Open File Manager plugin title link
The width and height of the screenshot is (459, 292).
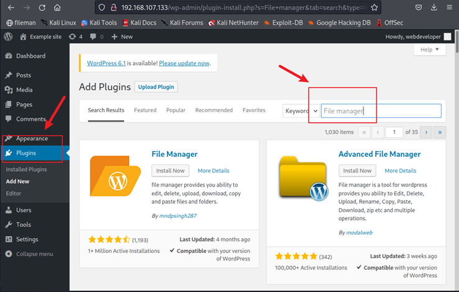pos(174,154)
